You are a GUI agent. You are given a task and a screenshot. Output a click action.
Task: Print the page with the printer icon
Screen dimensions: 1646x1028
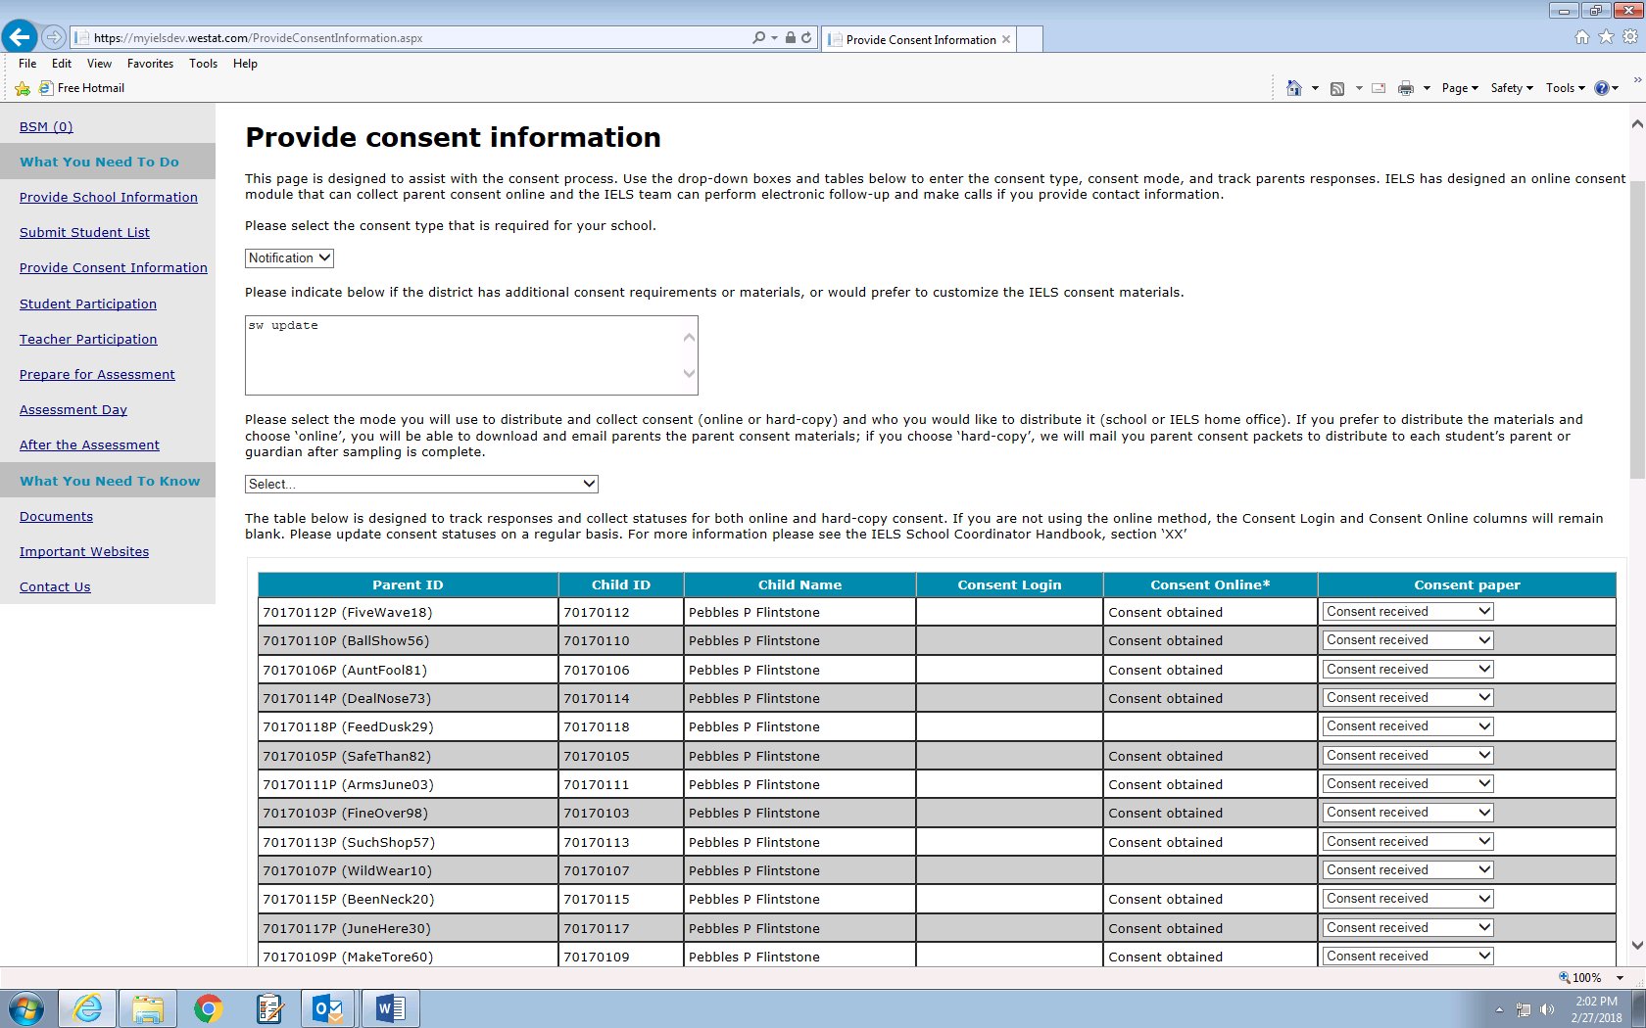1406,88
